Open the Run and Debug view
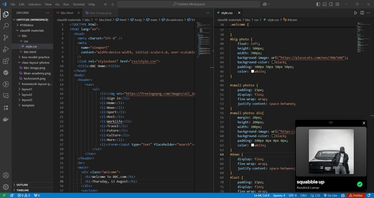 point(6,49)
